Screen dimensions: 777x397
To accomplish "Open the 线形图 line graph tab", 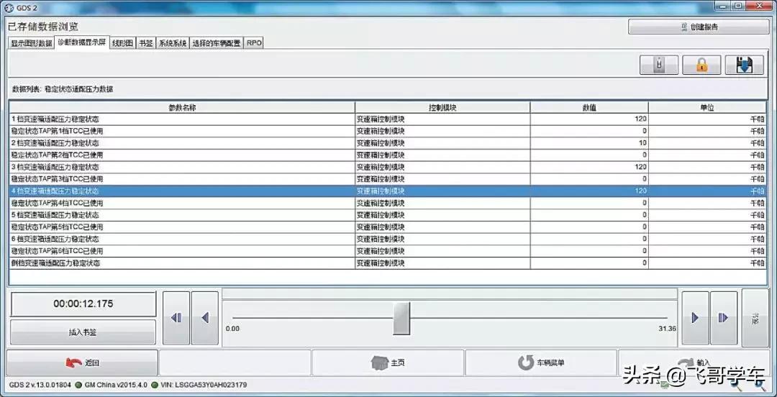I will [122, 43].
